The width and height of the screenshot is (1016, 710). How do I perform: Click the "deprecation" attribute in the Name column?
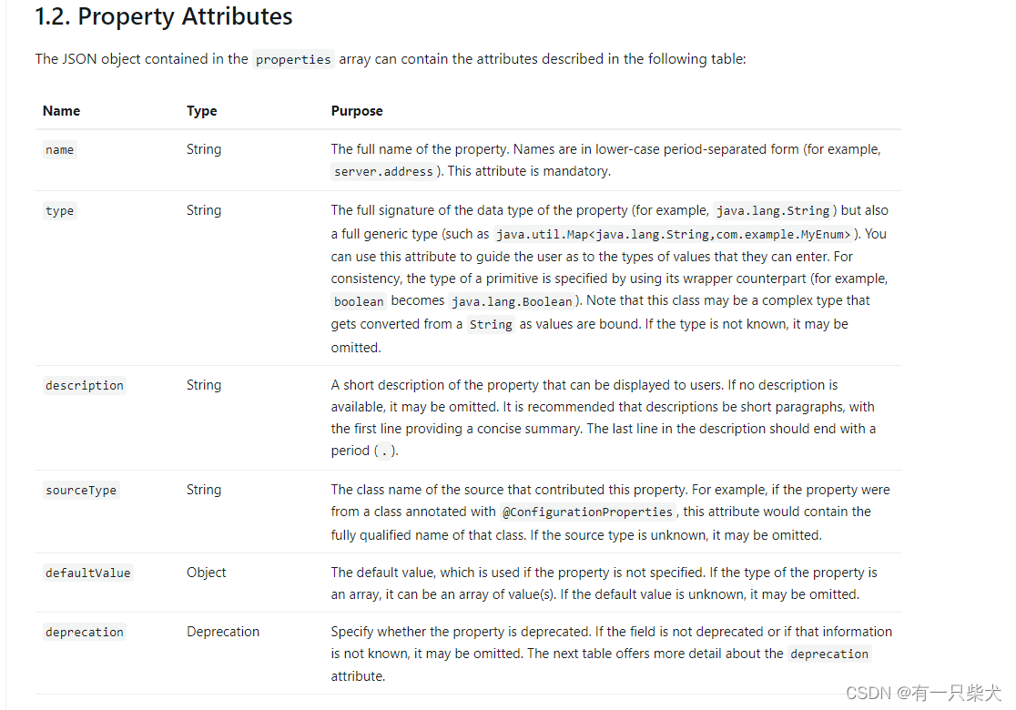pyautogui.click(x=85, y=633)
